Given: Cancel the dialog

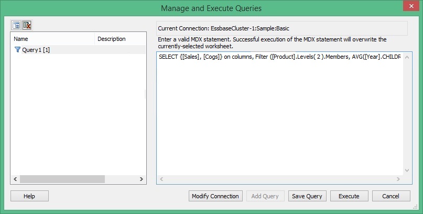Looking at the screenshot, I should click(x=391, y=196).
